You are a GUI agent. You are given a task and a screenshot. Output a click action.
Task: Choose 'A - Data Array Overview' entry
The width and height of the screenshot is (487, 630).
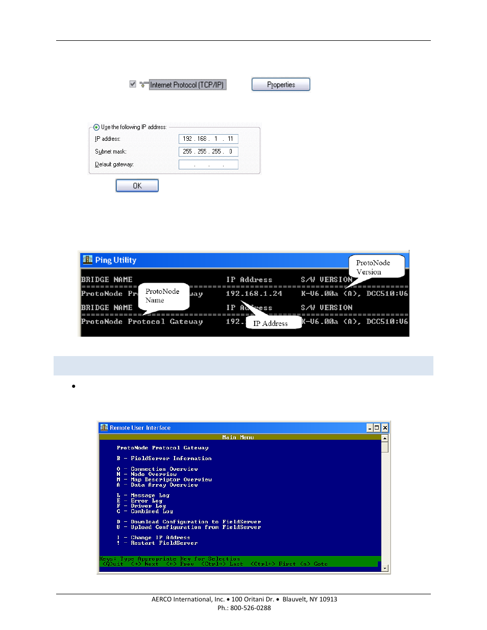tap(157, 485)
